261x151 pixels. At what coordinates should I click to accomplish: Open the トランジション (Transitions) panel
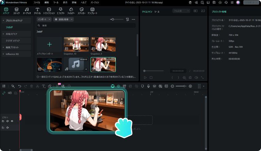pyautogui.click(x=49, y=10)
